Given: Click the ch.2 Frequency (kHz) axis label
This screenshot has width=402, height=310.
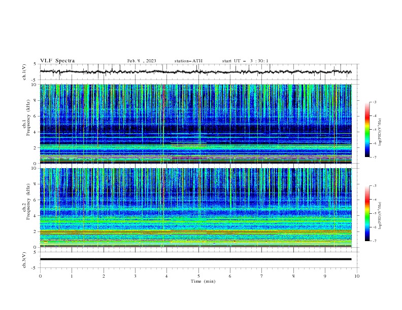Looking at the screenshot, I should point(26,202).
